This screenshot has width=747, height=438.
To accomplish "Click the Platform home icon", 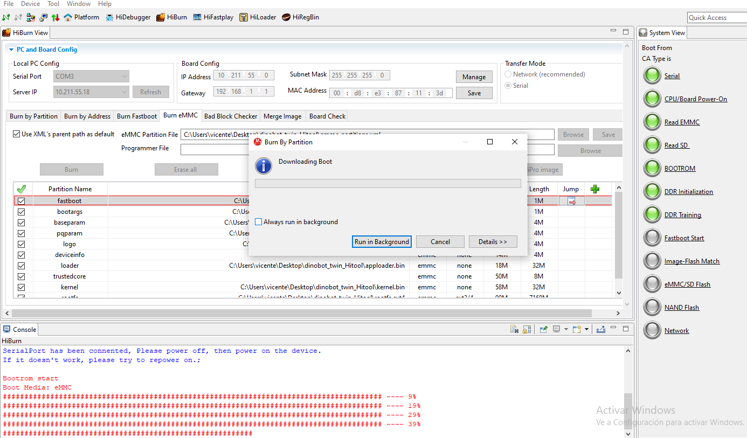I will click(68, 17).
